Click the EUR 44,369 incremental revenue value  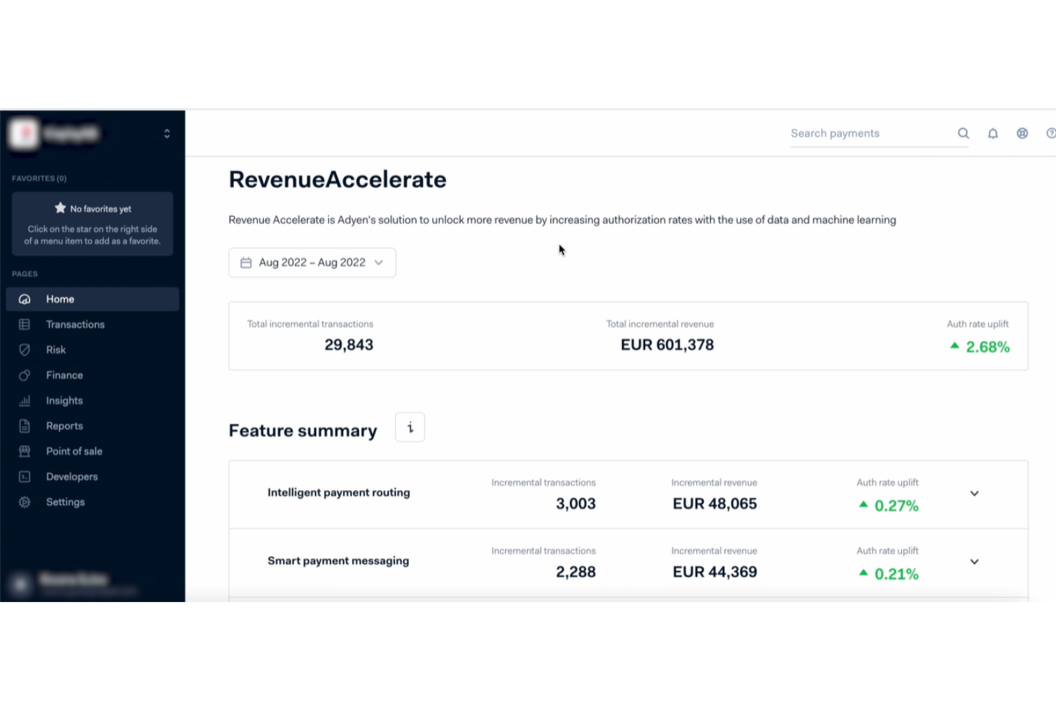click(715, 572)
